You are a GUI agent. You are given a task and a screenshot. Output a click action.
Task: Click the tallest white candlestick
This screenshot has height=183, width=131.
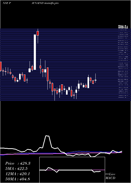pyautogui.click(x=35, y=52)
